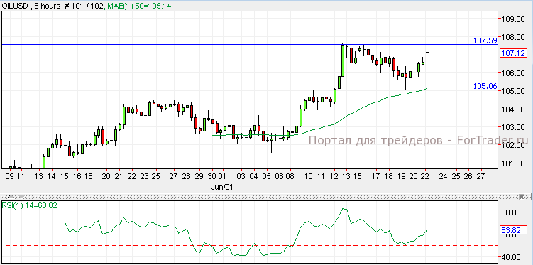Image resolution: width=533 pixels, height=265 pixels.
Task: Click the 103.00 price axis label
Action: (513, 127)
